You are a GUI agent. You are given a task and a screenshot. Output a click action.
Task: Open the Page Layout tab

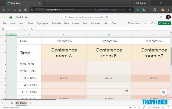tap(42, 23)
